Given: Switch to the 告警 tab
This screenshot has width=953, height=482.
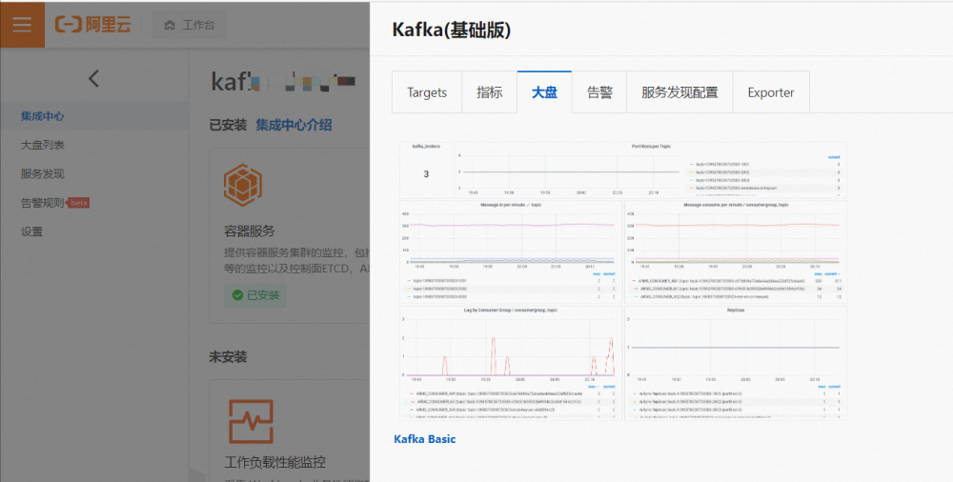Looking at the screenshot, I should (x=599, y=92).
